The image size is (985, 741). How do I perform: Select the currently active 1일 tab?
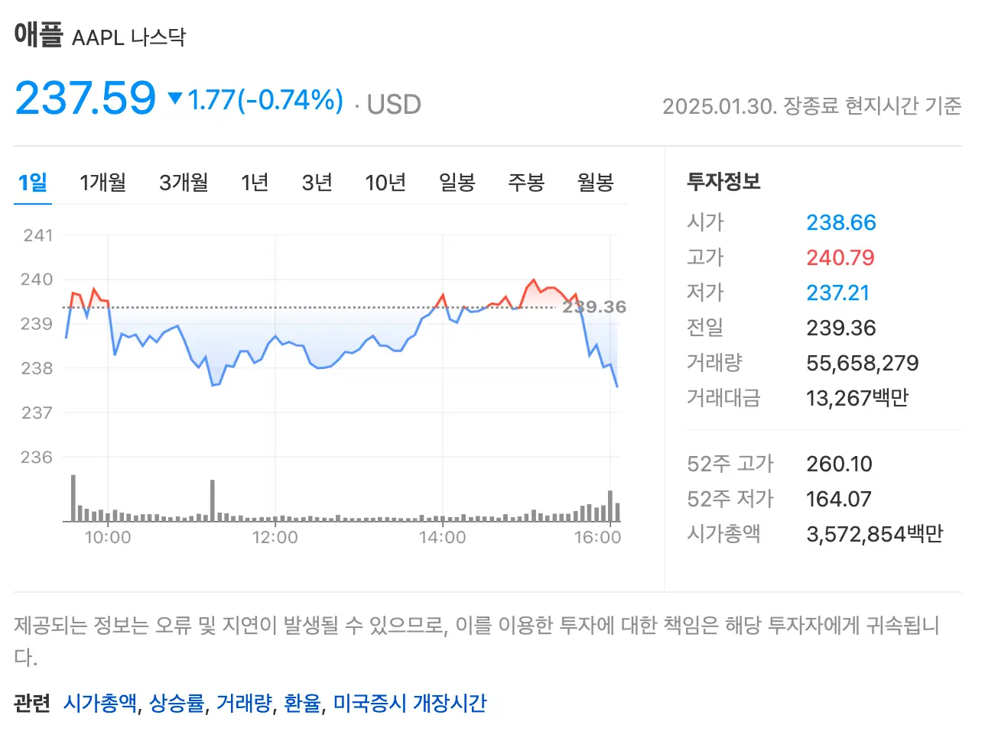click(x=32, y=183)
